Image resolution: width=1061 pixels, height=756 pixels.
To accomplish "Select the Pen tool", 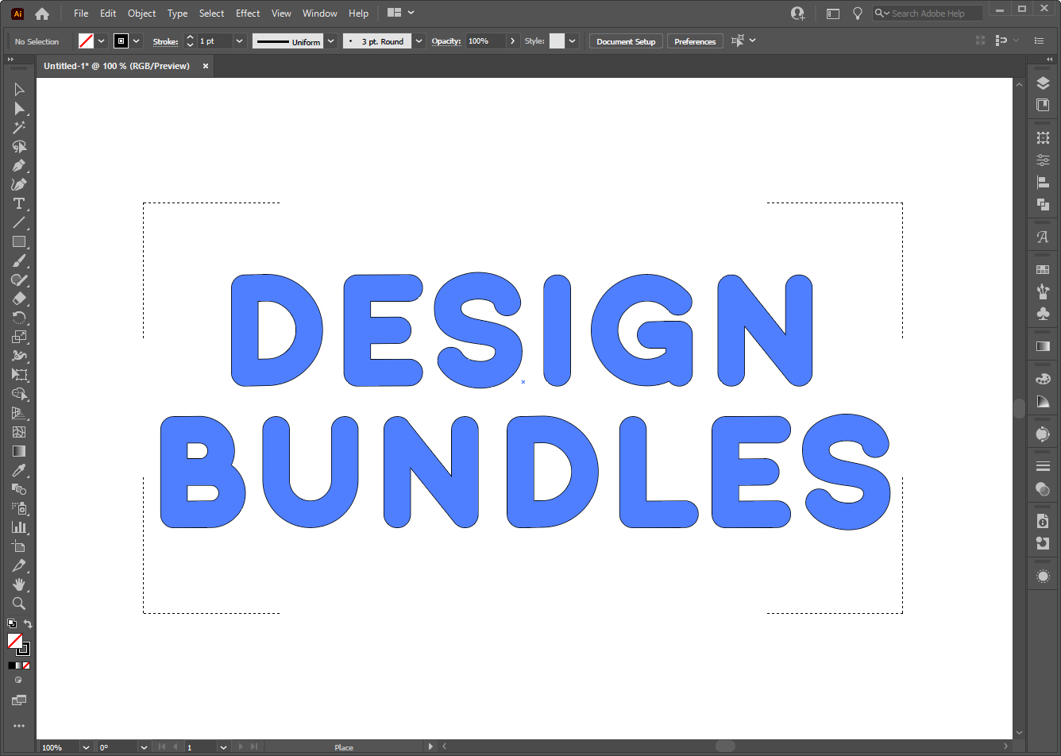I will click(19, 166).
